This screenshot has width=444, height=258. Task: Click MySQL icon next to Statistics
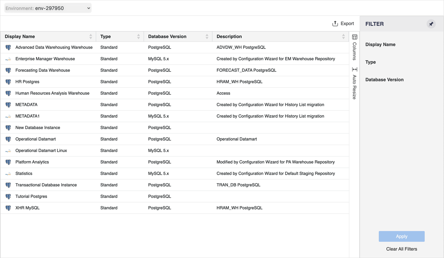point(8,174)
